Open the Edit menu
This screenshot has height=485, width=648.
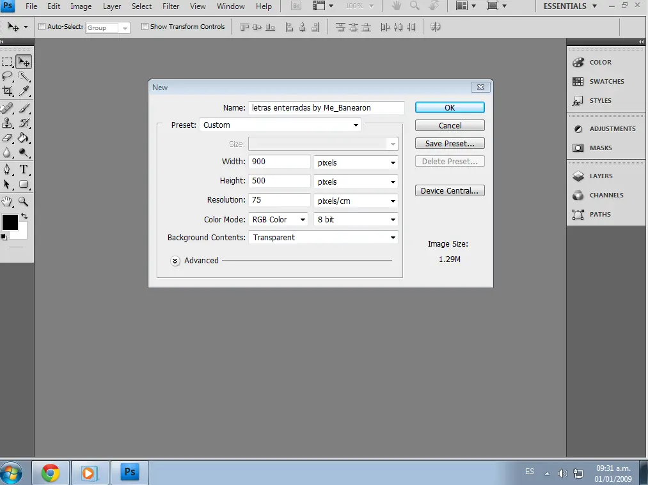point(54,6)
